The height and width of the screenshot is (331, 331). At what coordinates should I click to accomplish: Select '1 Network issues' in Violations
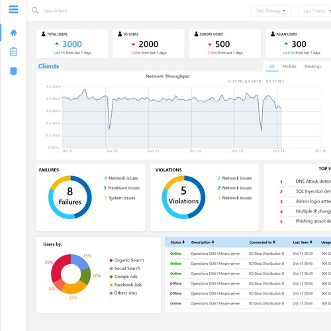coord(235,198)
